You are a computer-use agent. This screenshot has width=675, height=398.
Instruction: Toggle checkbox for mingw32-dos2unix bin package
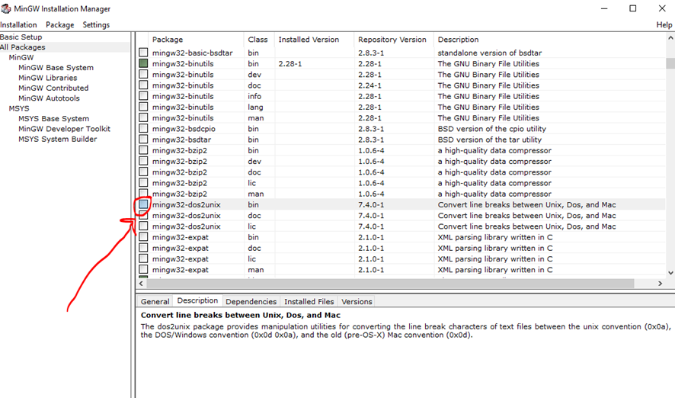[x=143, y=205]
